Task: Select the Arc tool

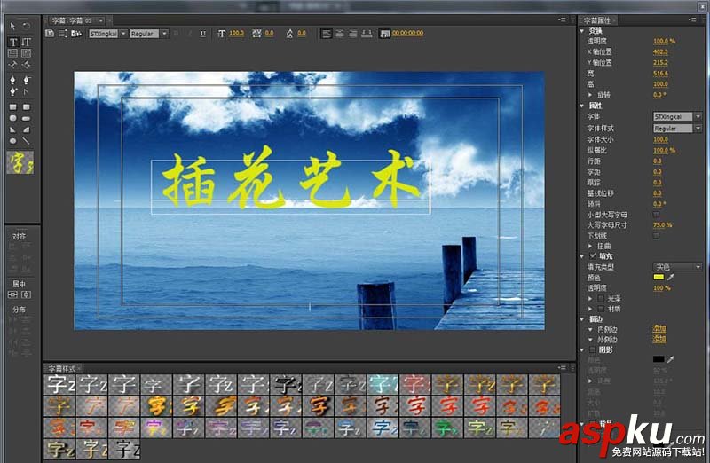Action: tap(27, 129)
